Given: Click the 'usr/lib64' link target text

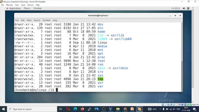Looking at the screenshot, I should pyautogui.click(x=123, y=39).
